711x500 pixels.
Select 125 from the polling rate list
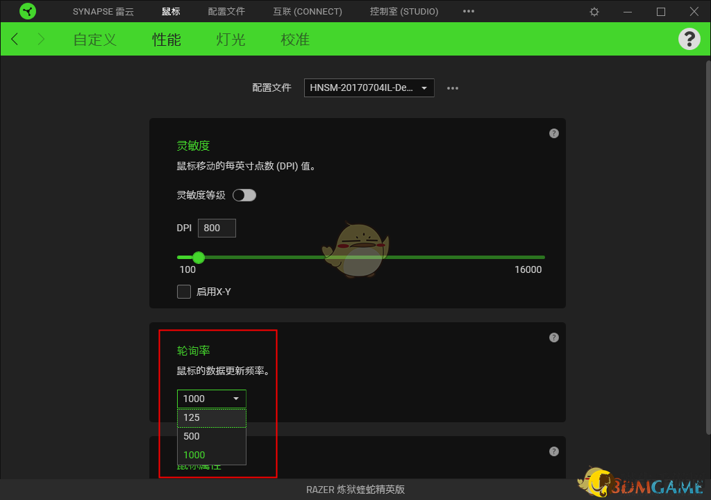(x=211, y=417)
